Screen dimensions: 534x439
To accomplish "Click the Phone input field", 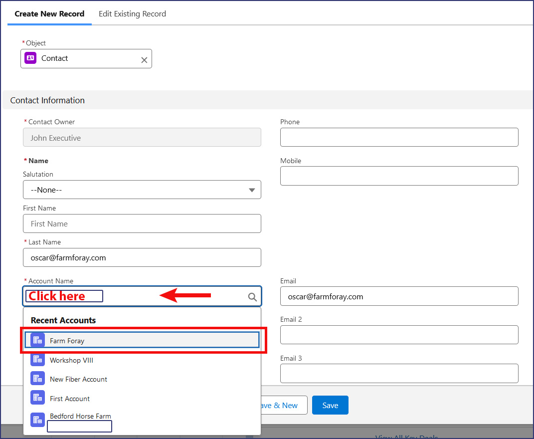I will pyautogui.click(x=399, y=137).
